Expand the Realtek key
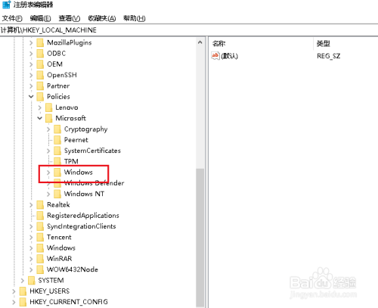This screenshot has width=378, height=308. (x=31, y=205)
